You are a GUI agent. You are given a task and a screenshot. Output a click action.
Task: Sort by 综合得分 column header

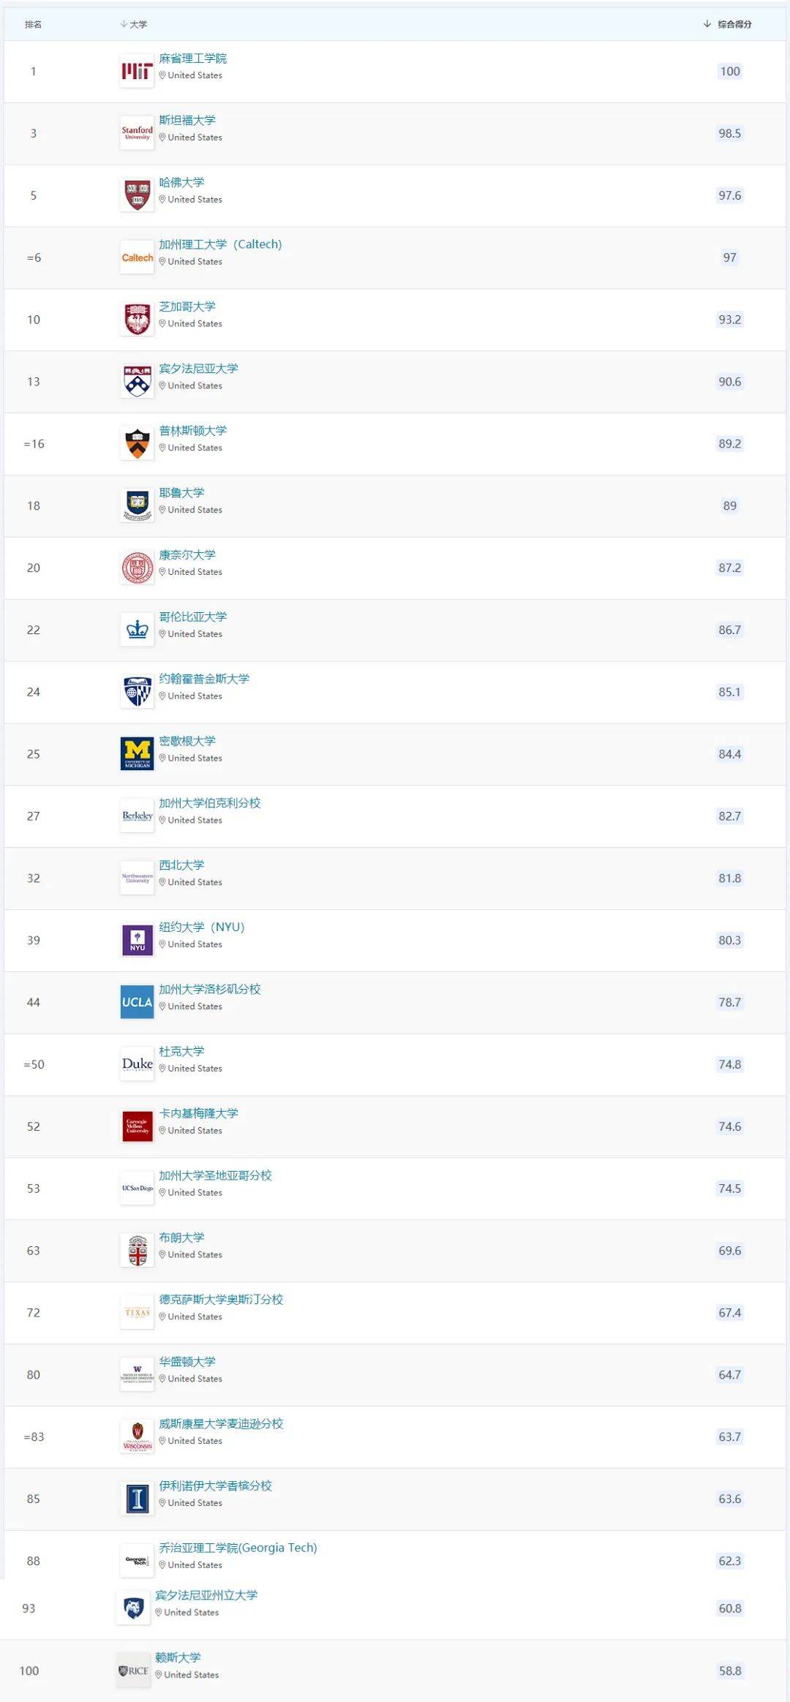pyautogui.click(x=728, y=24)
